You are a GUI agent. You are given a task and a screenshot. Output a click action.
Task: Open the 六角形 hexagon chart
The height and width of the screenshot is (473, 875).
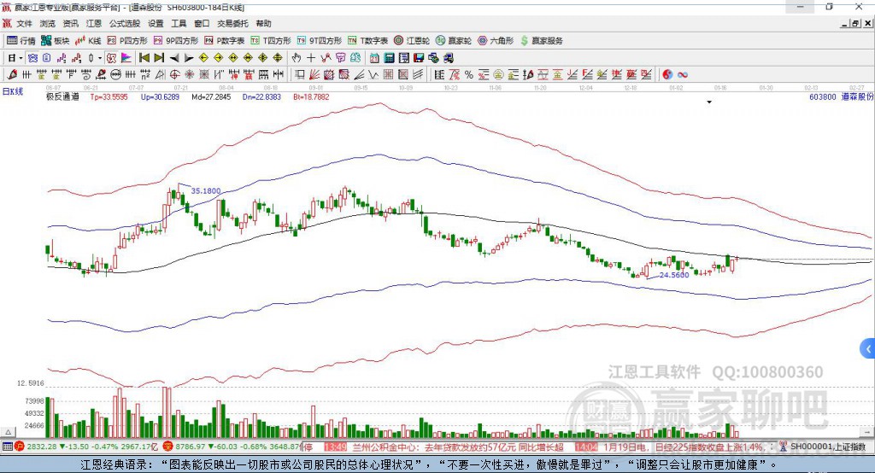(x=496, y=41)
